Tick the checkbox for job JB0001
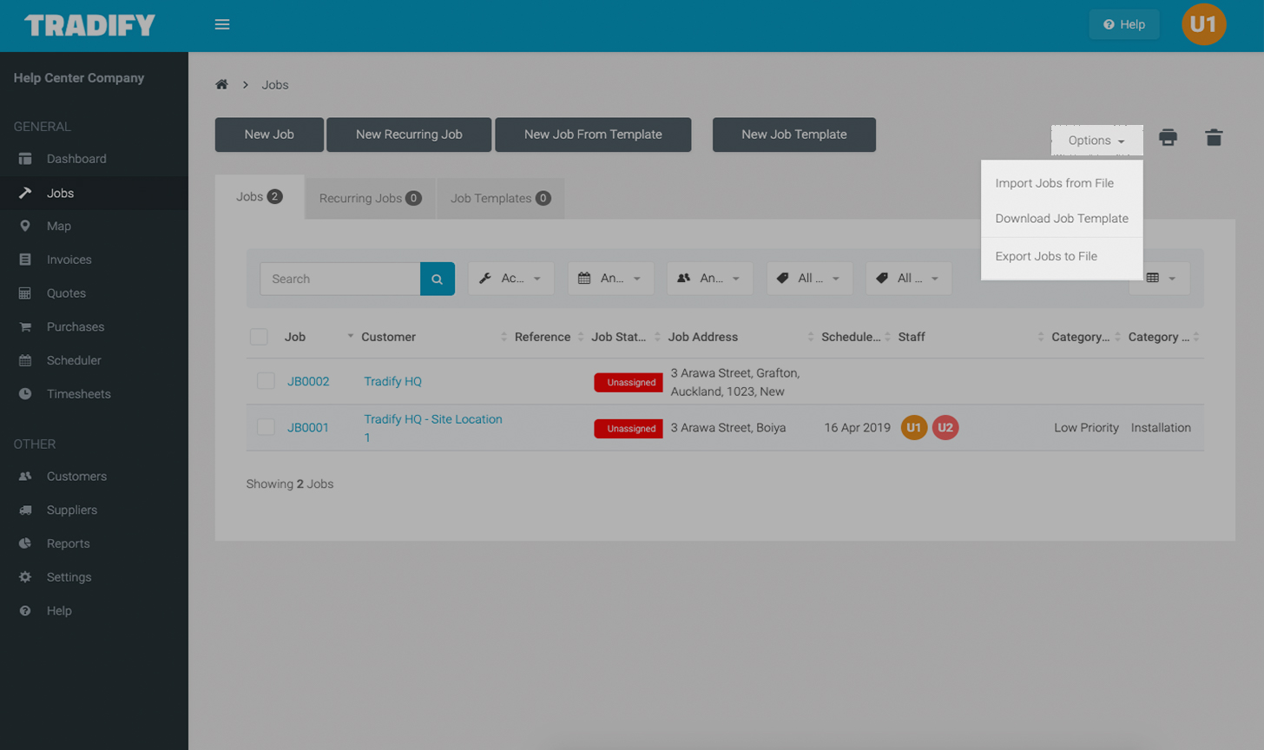The width and height of the screenshot is (1264, 750). tap(266, 427)
